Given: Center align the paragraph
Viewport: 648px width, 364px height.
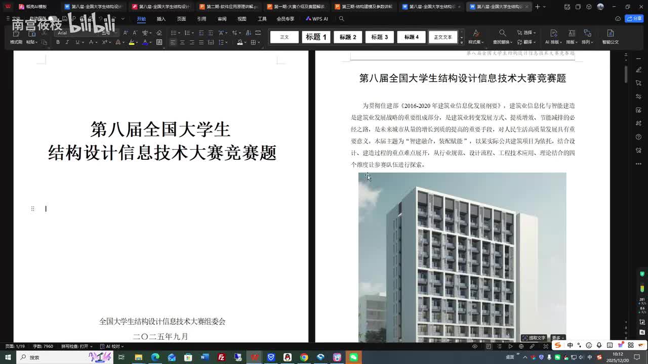Looking at the screenshot, I should point(182,42).
